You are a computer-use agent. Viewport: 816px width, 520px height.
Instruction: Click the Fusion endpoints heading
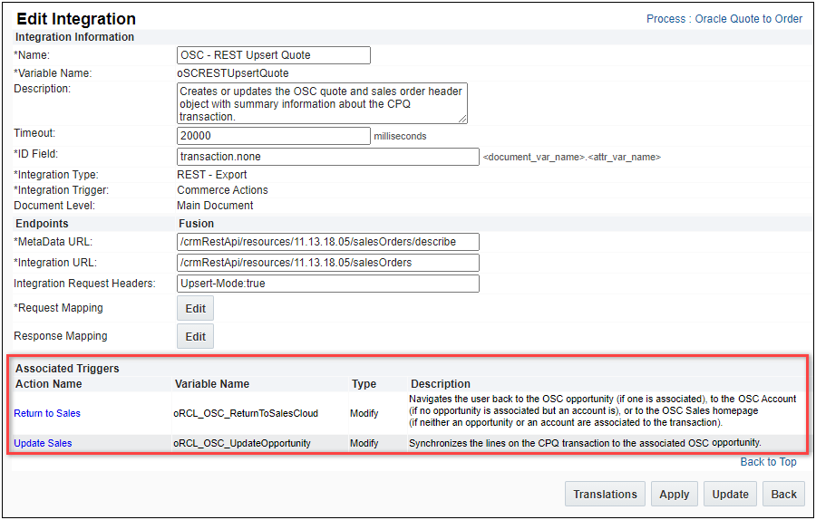pyautogui.click(x=196, y=224)
